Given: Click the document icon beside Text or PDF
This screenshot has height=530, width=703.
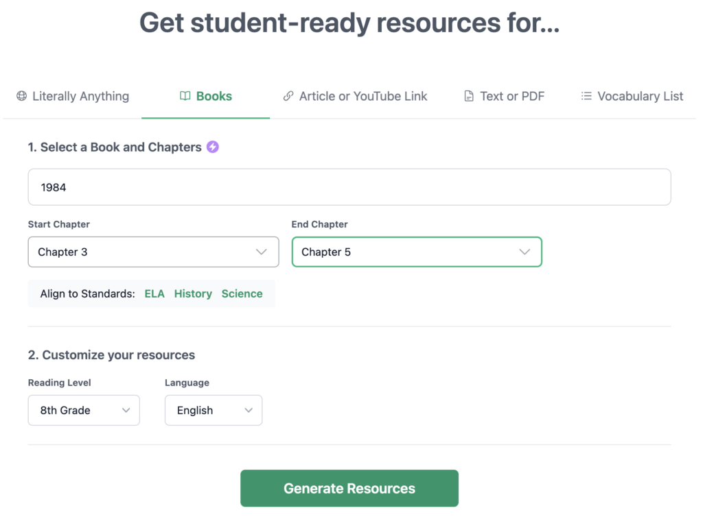Looking at the screenshot, I should click(468, 96).
